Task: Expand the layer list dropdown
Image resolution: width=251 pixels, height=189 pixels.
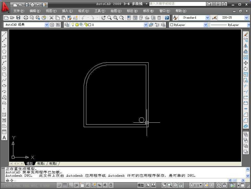Action: tap(146, 25)
